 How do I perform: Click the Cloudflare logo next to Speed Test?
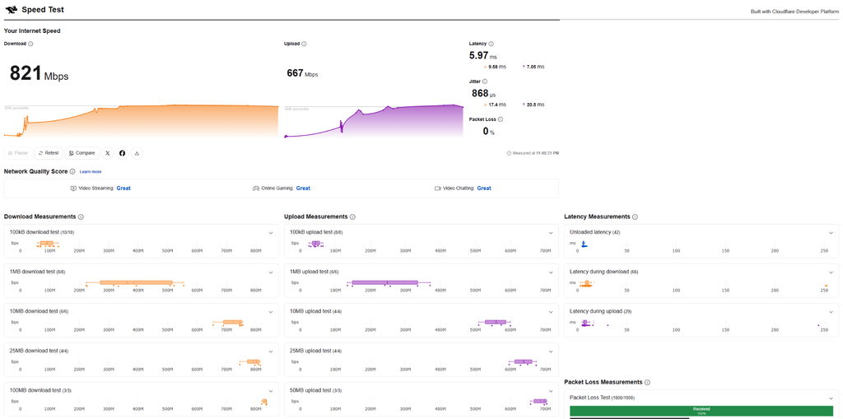[12, 10]
